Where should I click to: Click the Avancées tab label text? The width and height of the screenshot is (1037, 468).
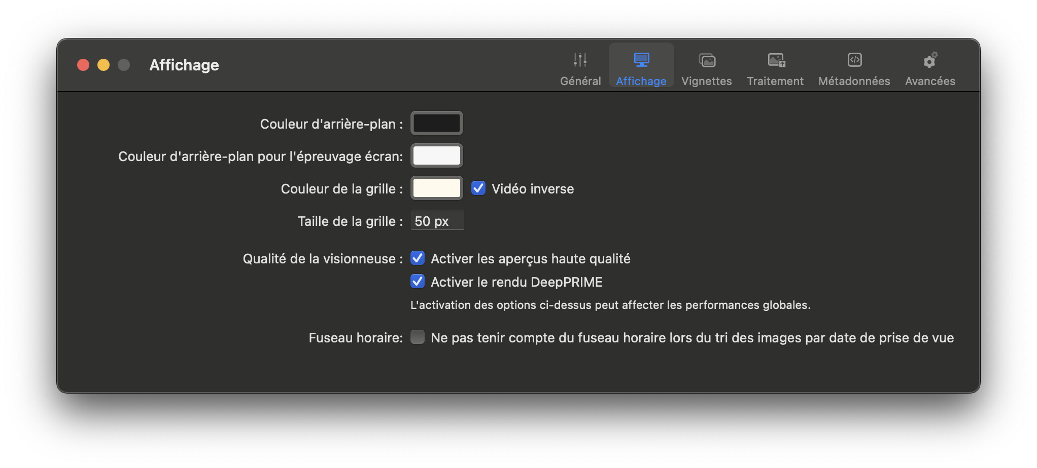pos(930,81)
